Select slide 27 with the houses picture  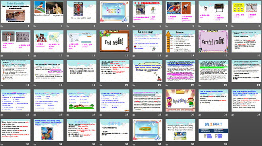coord(81,100)
